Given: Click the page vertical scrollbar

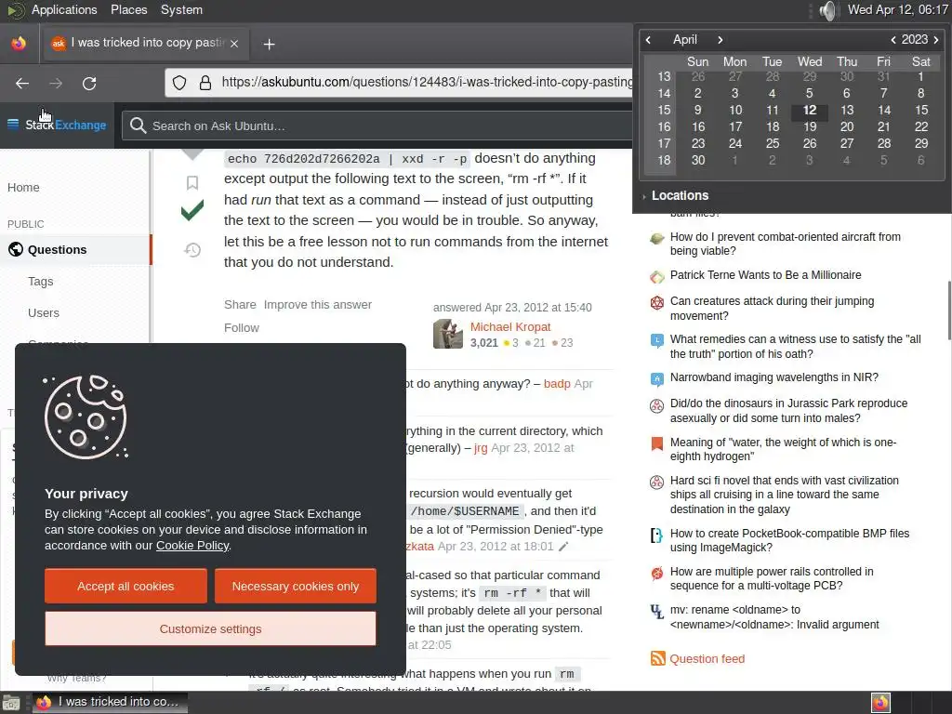Looking at the screenshot, I should (948, 311).
